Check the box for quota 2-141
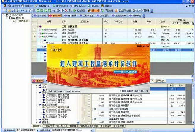The height and width of the screenshot is (132, 195). 89,112
